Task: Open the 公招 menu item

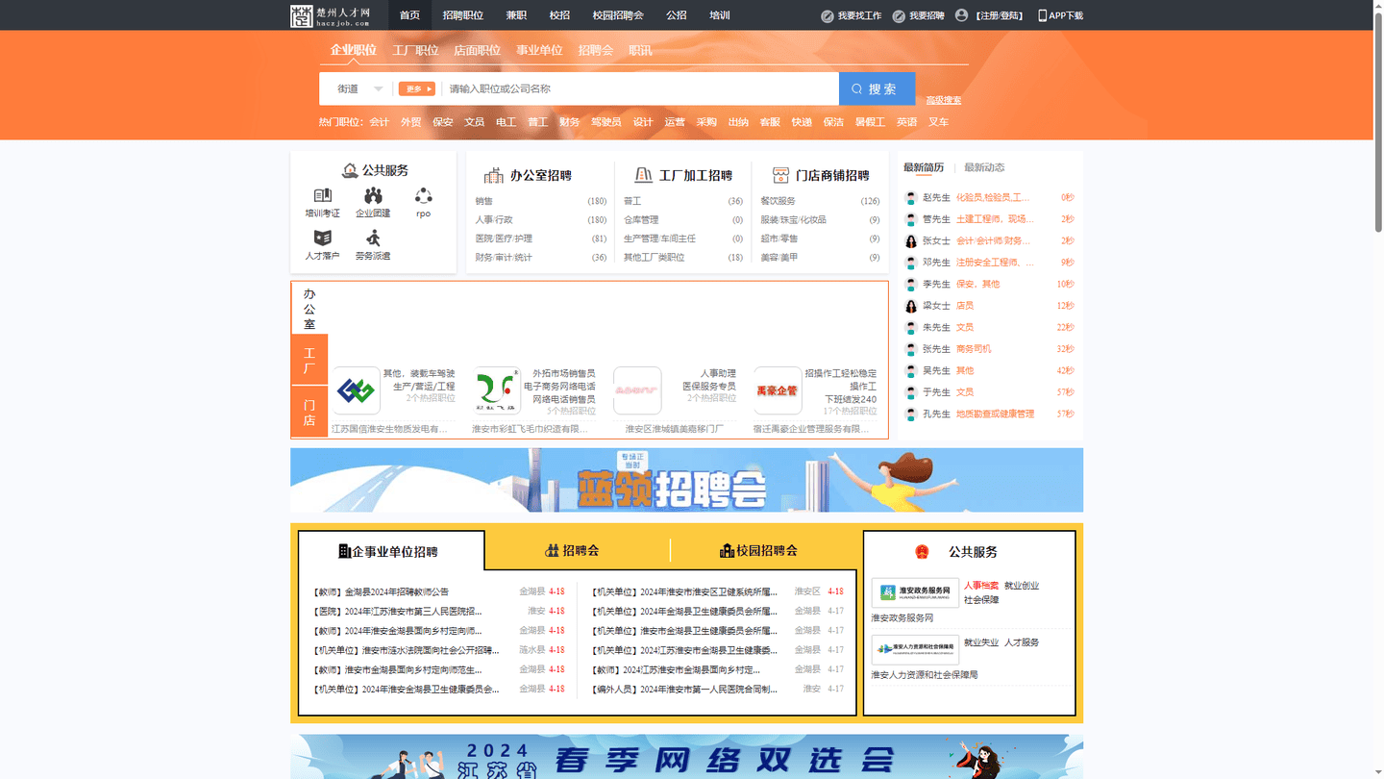Action: (677, 15)
